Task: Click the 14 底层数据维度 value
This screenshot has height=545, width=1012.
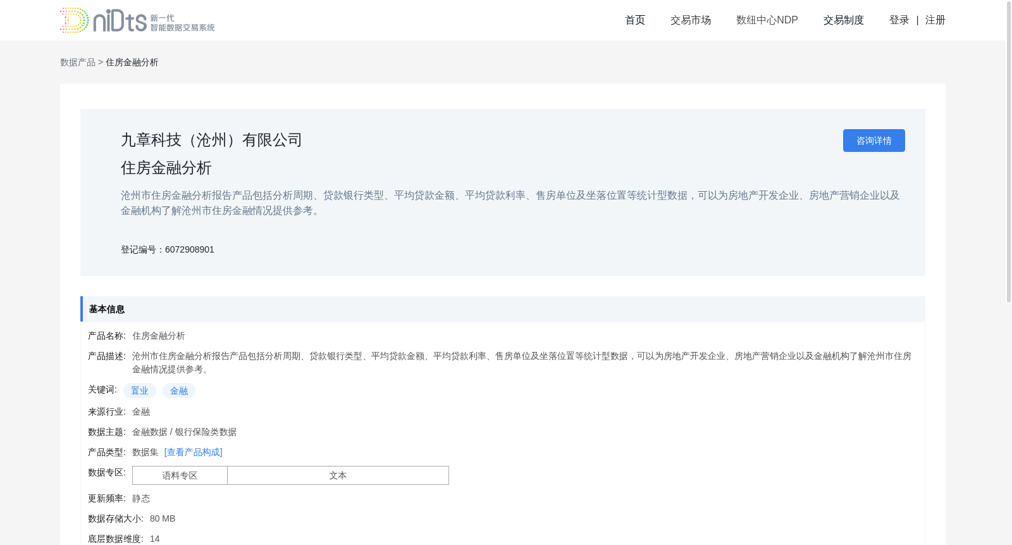Action: [x=155, y=539]
